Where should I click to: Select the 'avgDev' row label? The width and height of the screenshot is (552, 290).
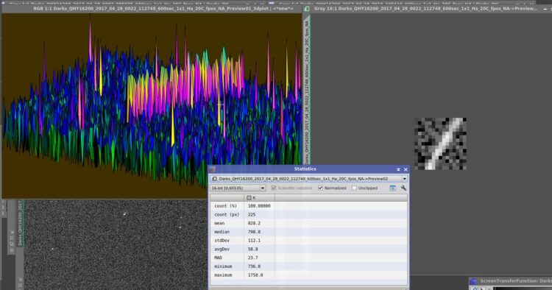[222, 250]
